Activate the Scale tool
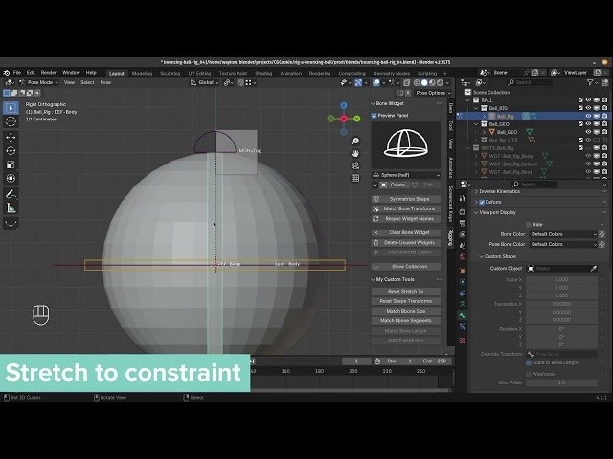 (x=11, y=164)
